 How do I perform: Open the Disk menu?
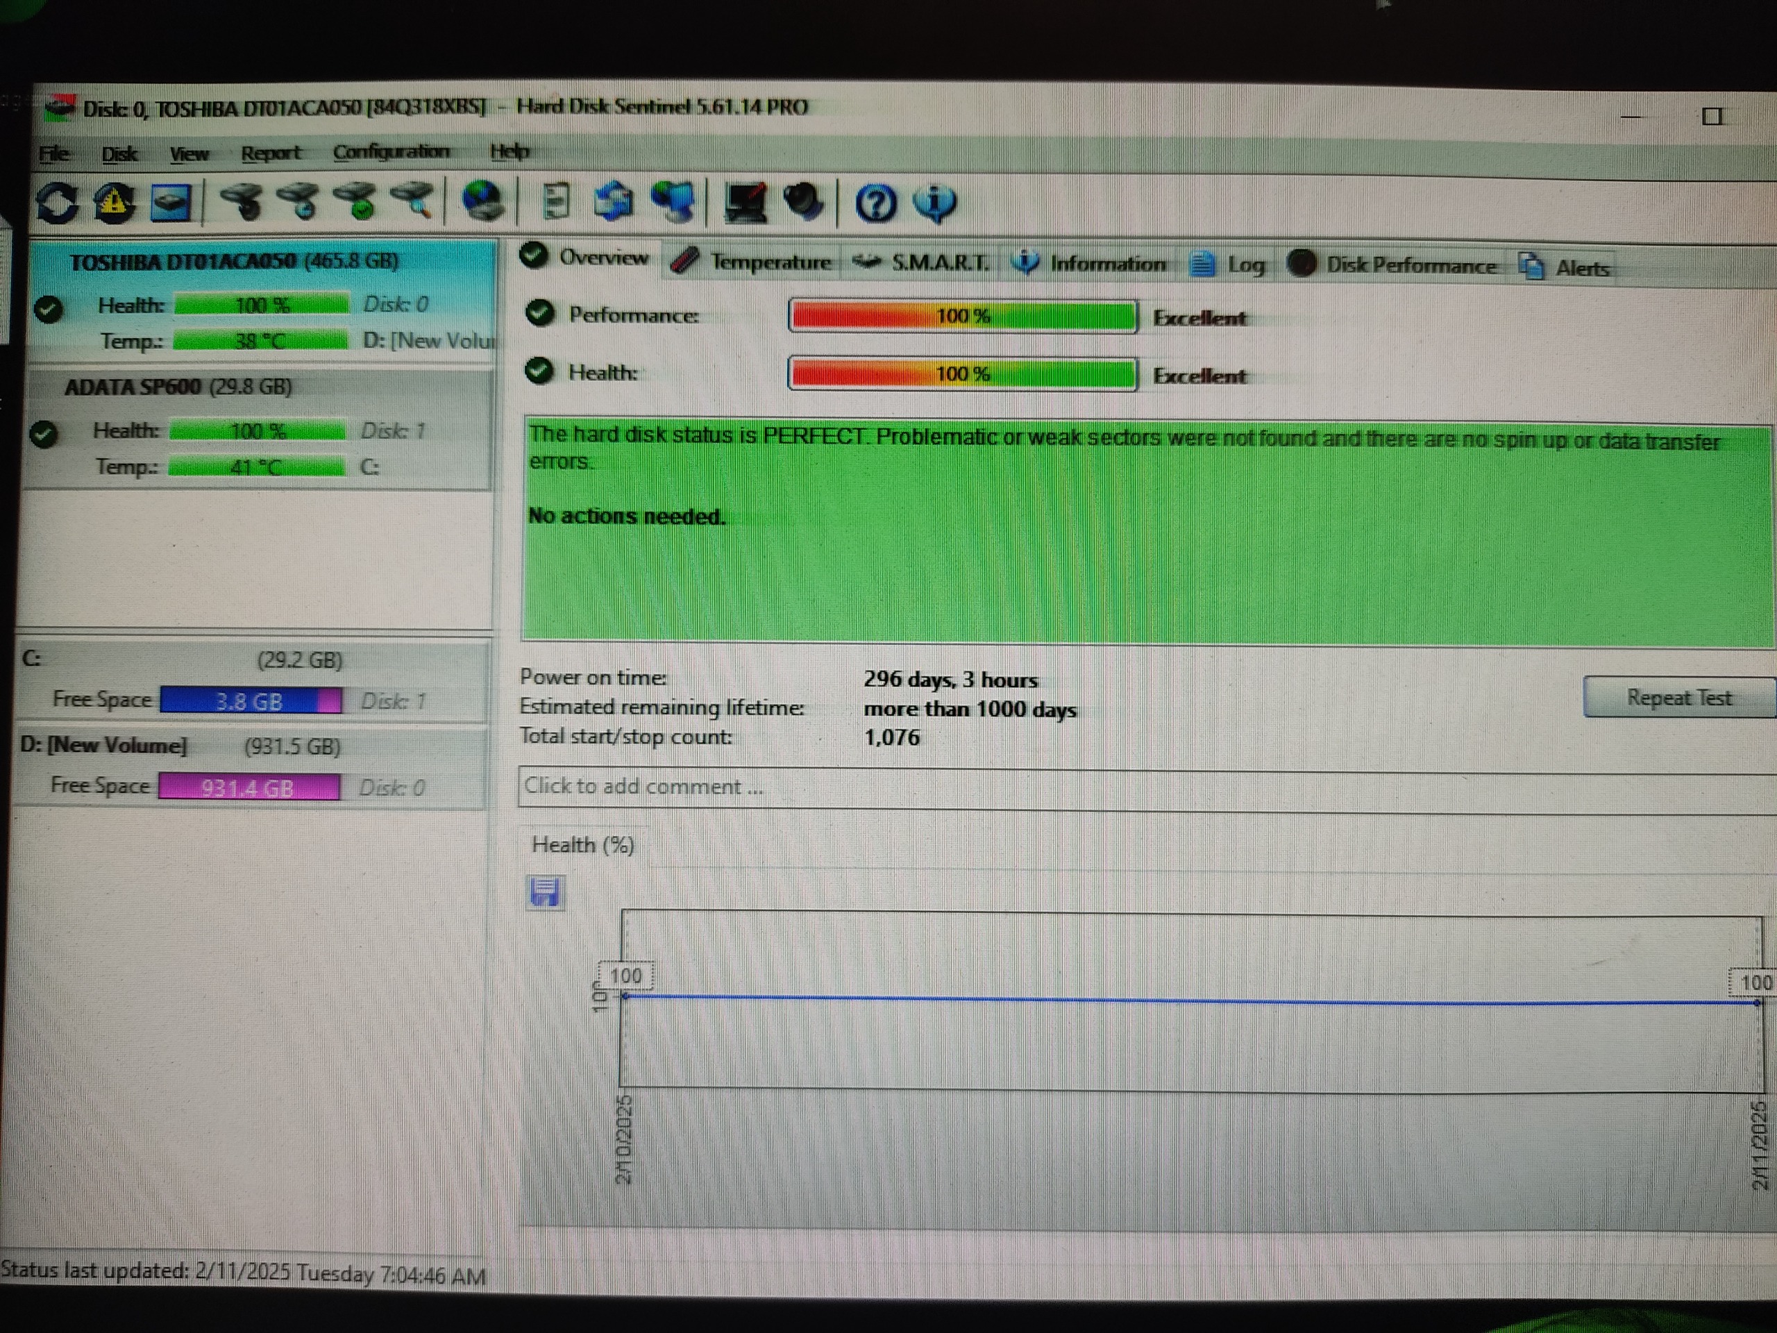click(x=119, y=153)
